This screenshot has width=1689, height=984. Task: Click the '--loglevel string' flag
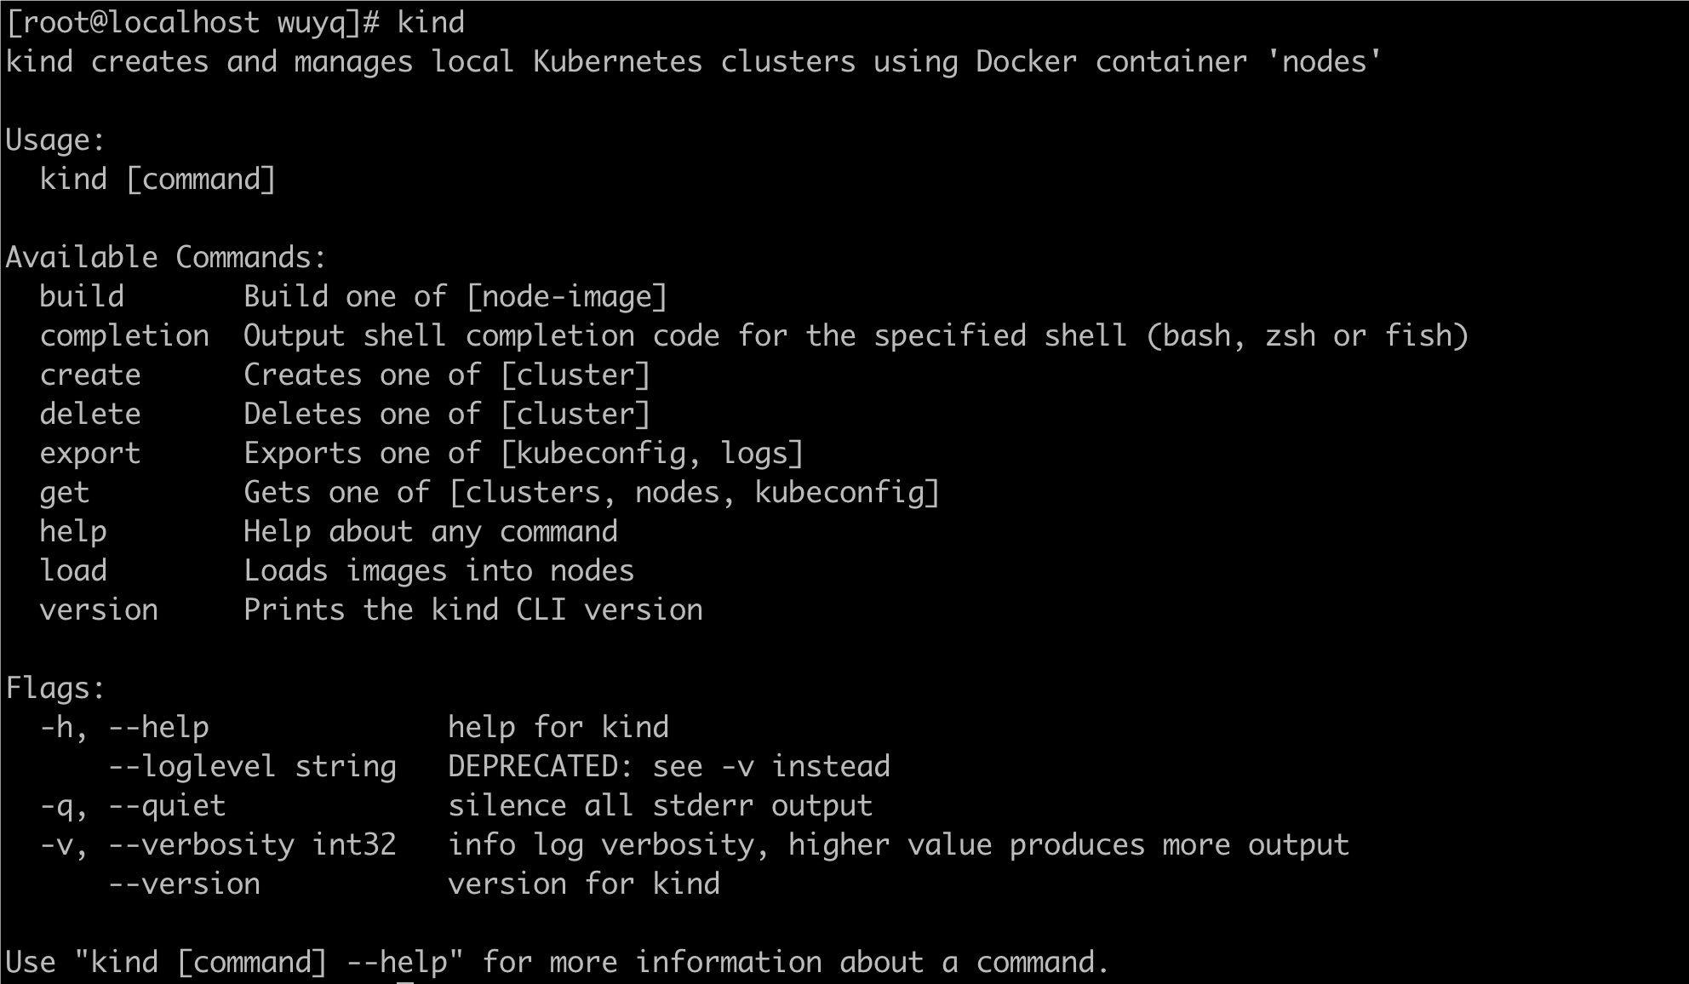pos(252,767)
